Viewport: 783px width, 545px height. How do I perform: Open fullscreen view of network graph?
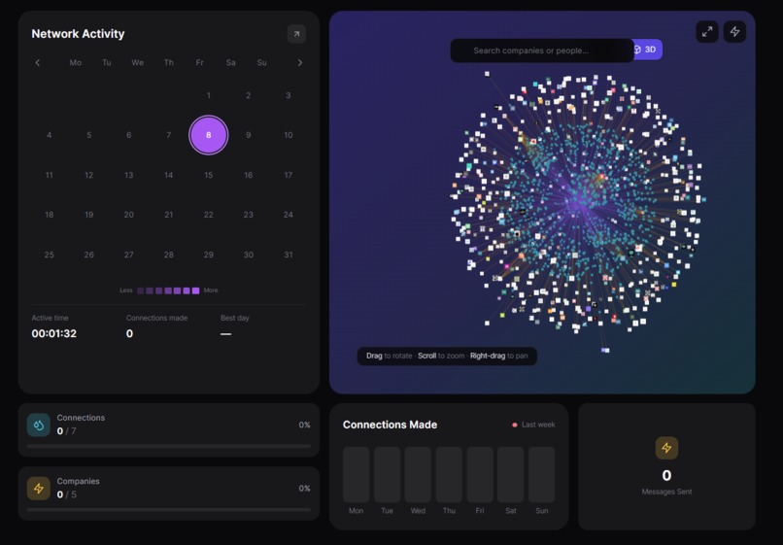pos(707,32)
